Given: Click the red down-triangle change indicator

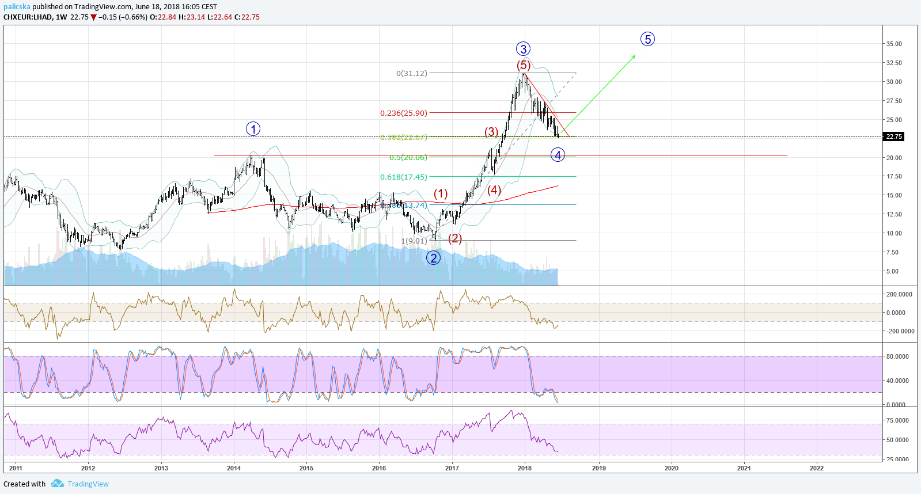Looking at the screenshot, I should (93, 17).
